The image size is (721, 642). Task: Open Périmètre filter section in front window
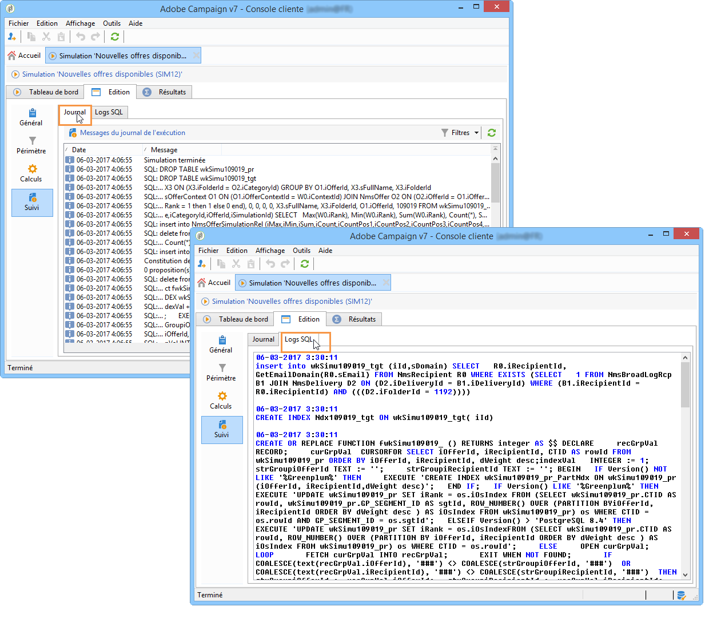tap(221, 372)
